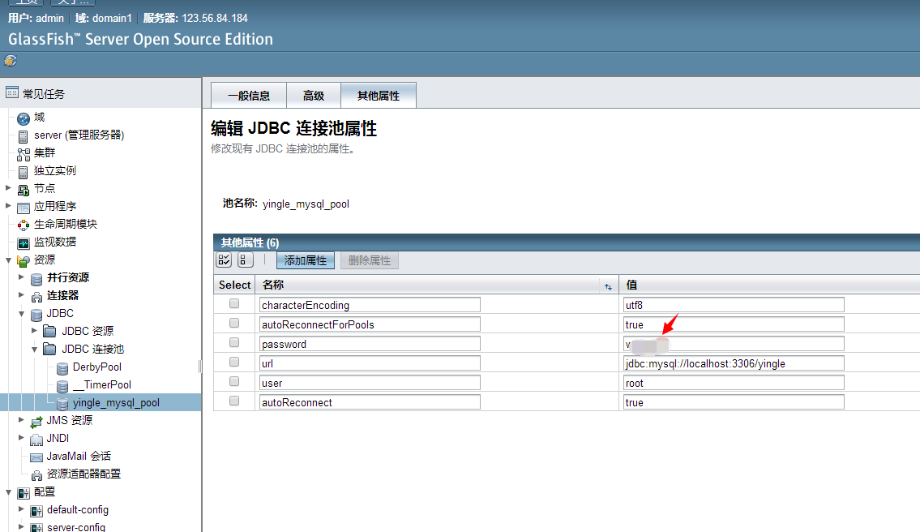The width and height of the screenshot is (920, 532).
Task: Select yingle_mysql_pool in the tree
Action: click(x=116, y=403)
